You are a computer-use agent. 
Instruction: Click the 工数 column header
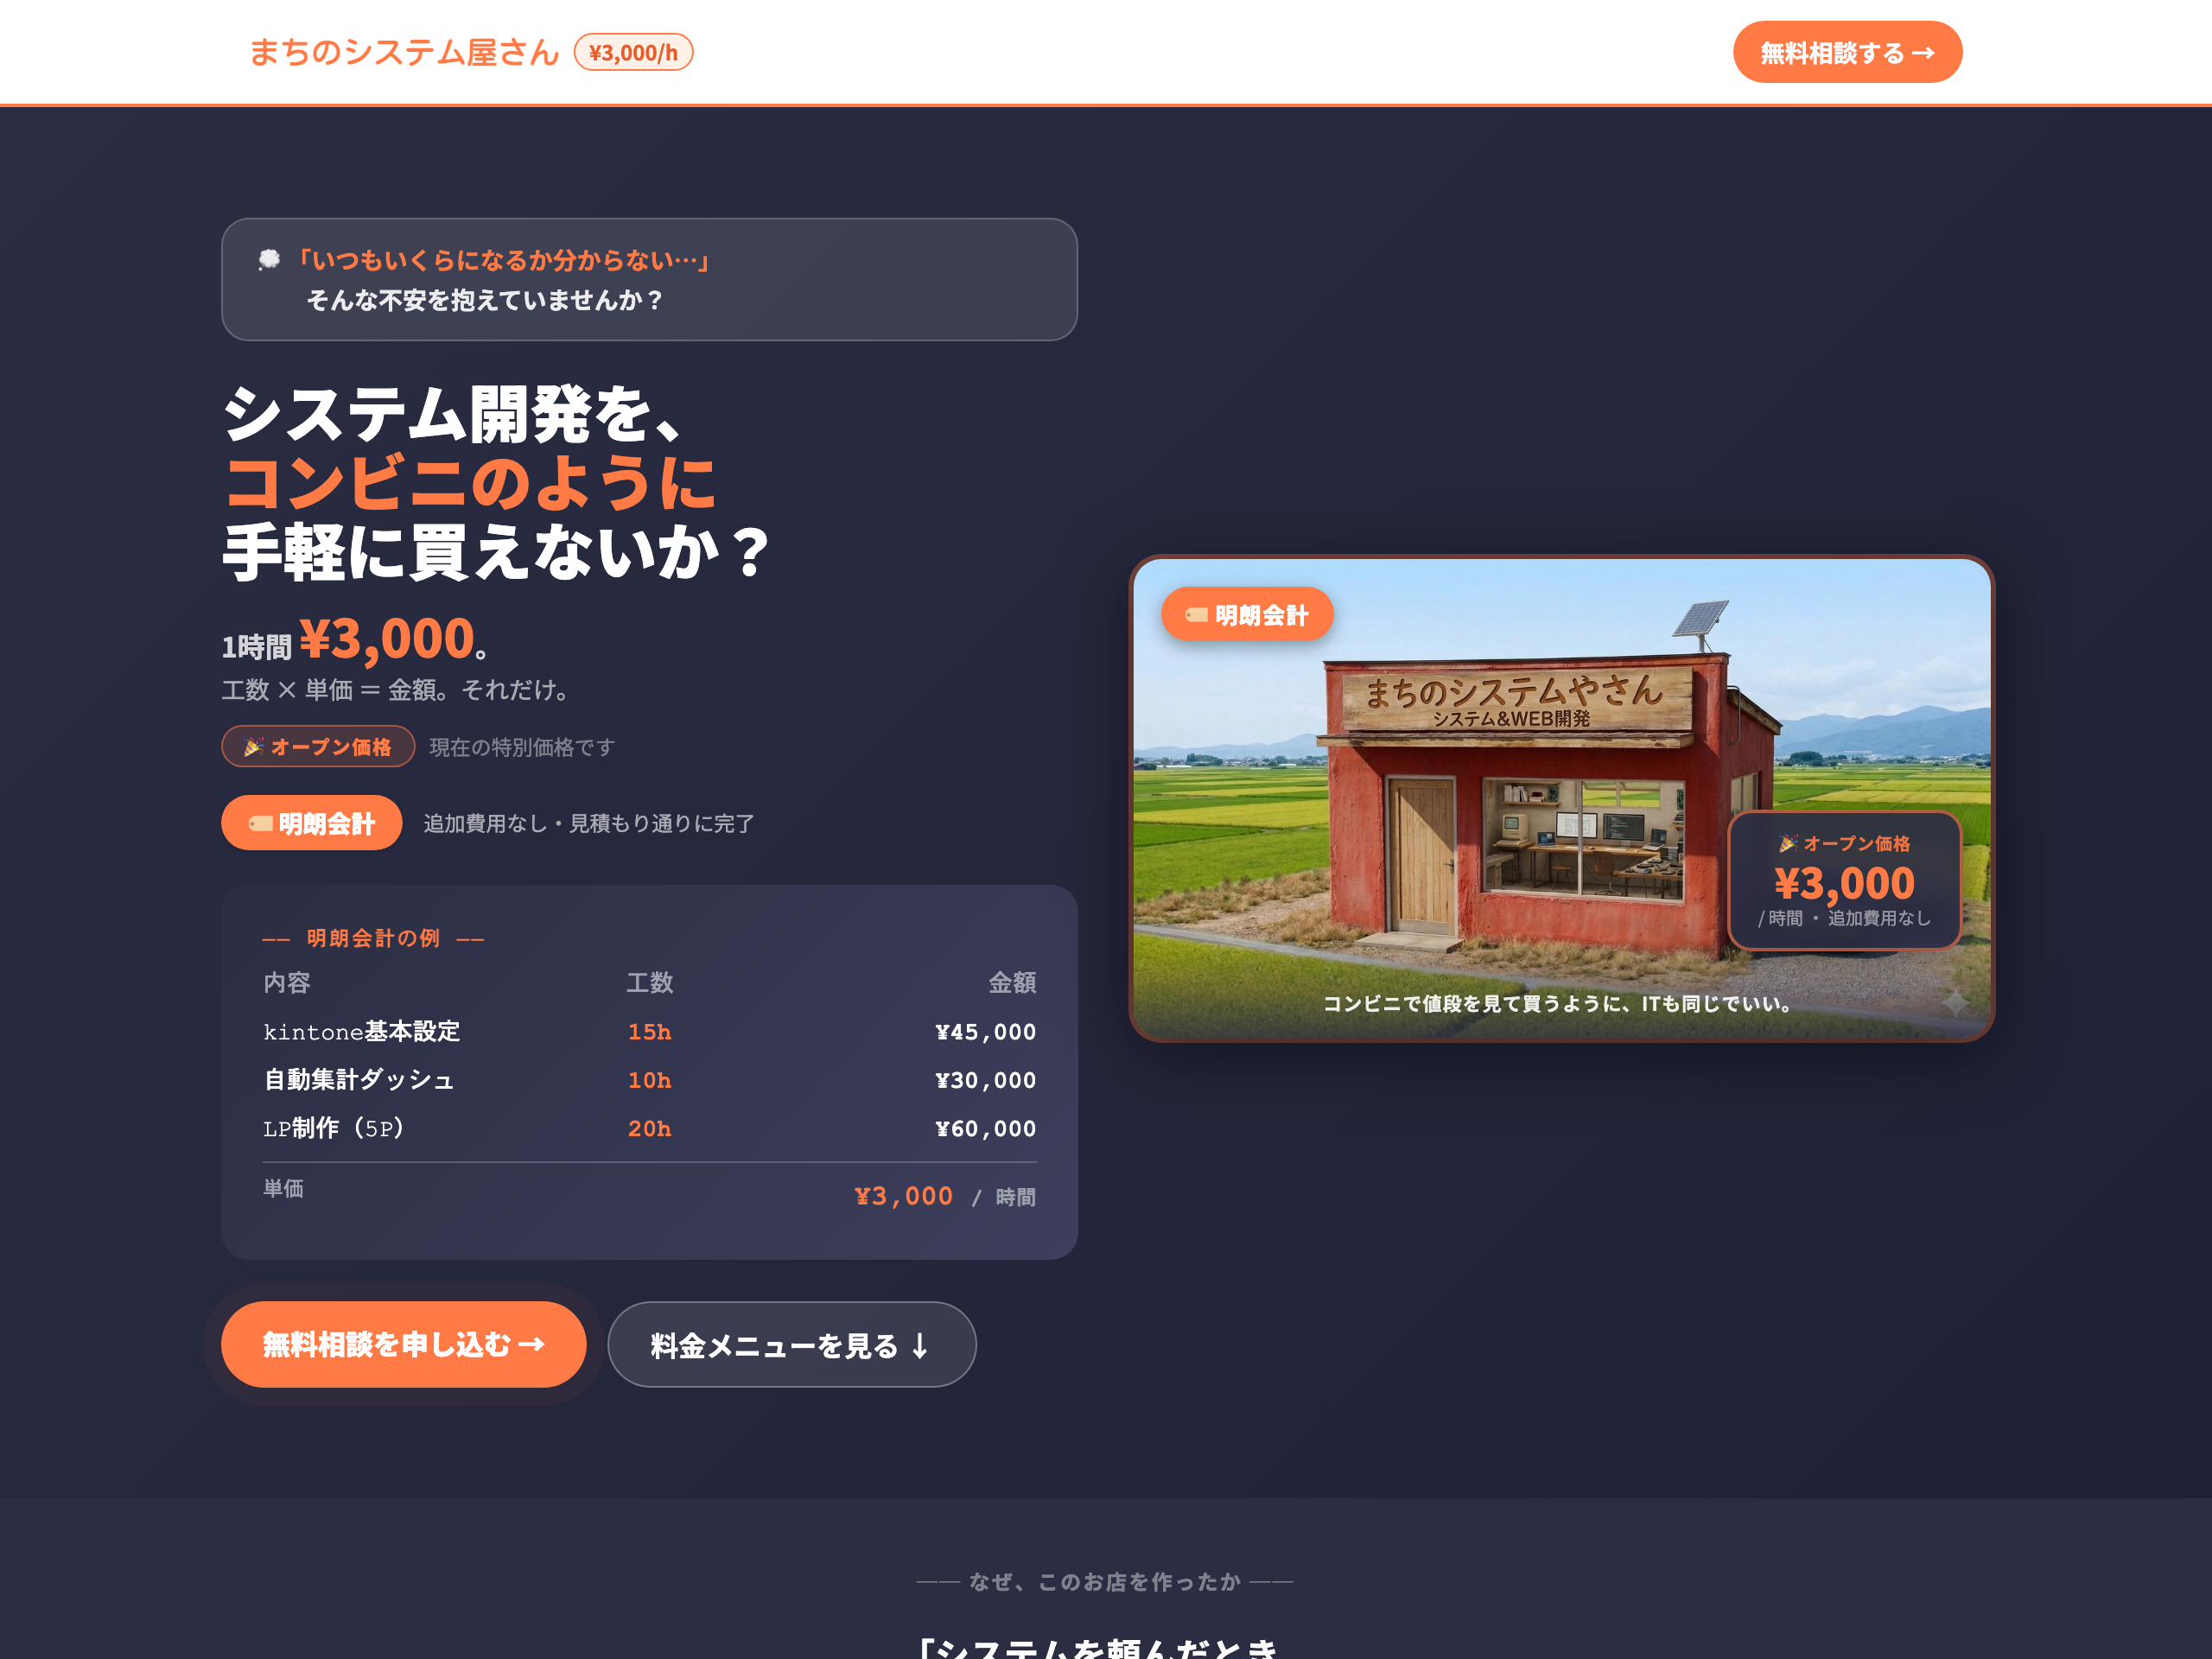[649, 982]
